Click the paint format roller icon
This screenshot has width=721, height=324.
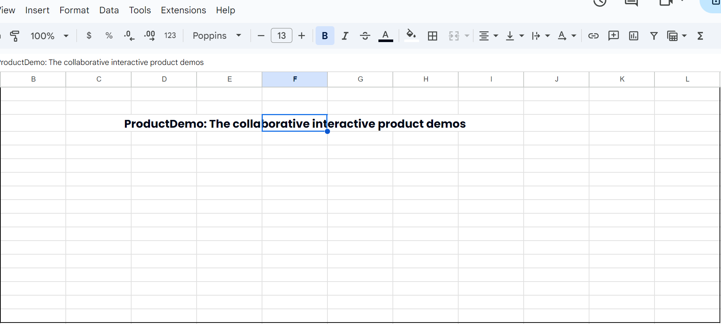(x=15, y=36)
